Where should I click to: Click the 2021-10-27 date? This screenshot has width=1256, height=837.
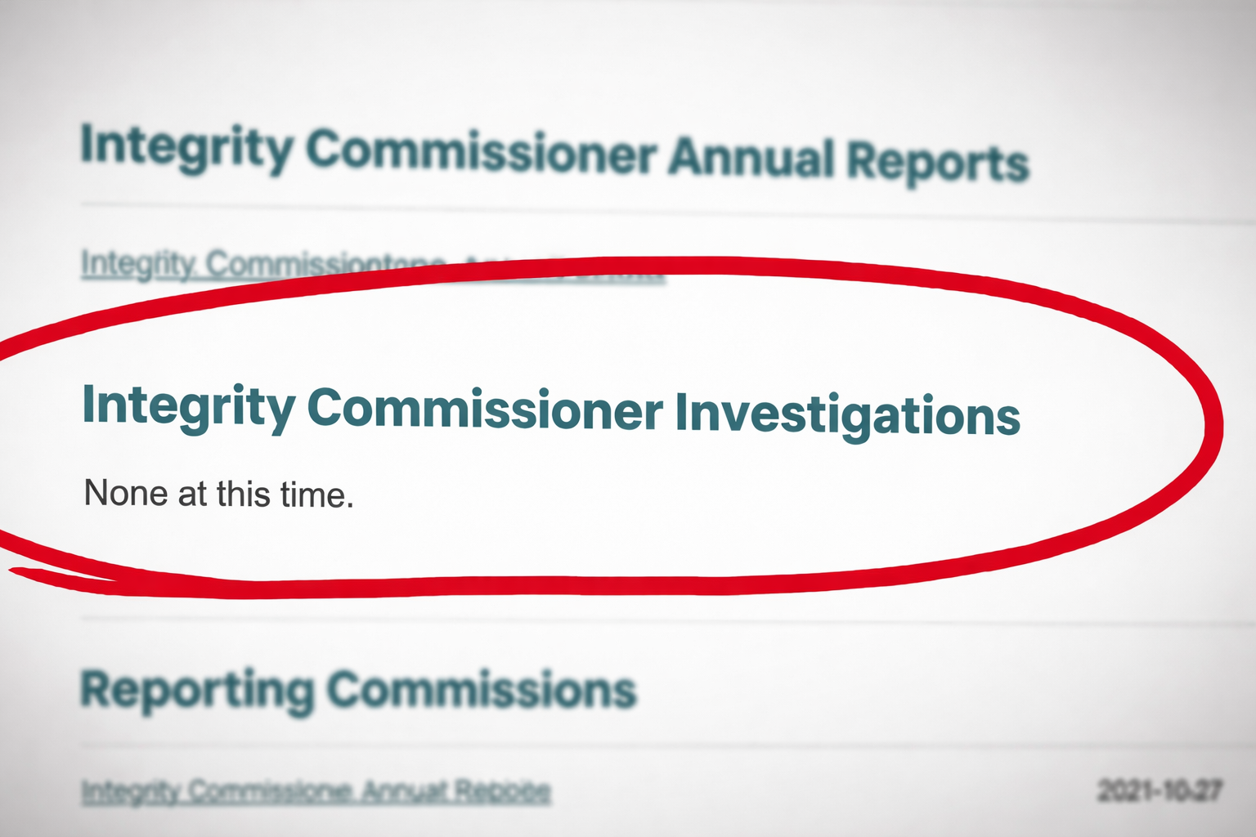pos(1160,791)
